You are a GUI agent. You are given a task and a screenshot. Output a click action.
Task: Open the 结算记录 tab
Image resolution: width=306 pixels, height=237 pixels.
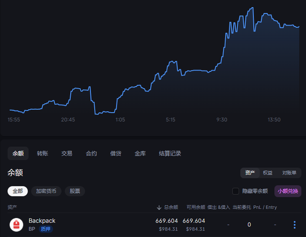pyautogui.click(x=170, y=154)
